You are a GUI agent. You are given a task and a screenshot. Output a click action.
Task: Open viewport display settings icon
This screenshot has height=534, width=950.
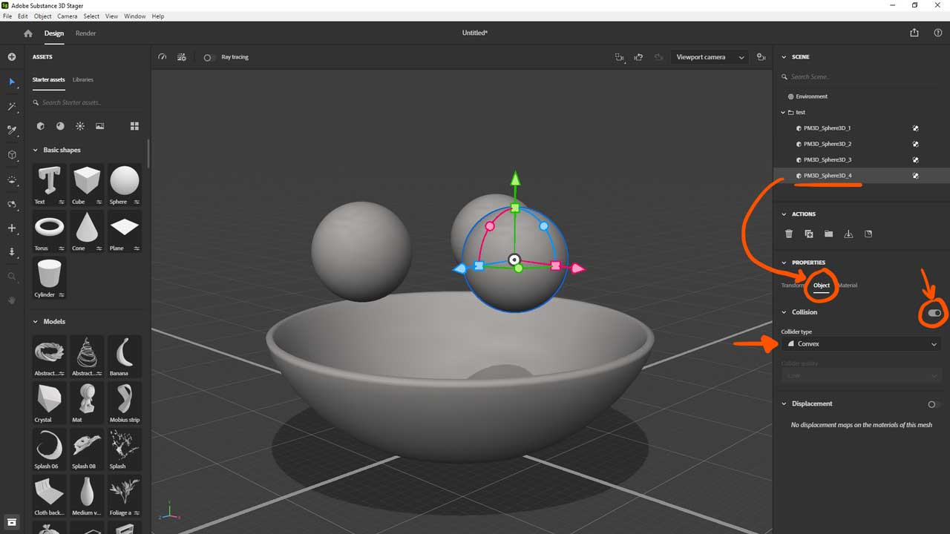[x=182, y=57]
